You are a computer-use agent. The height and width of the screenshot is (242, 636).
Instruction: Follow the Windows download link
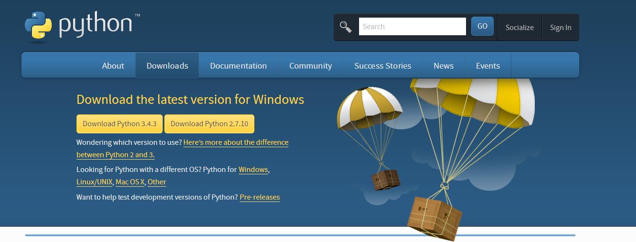tap(253, 170)
